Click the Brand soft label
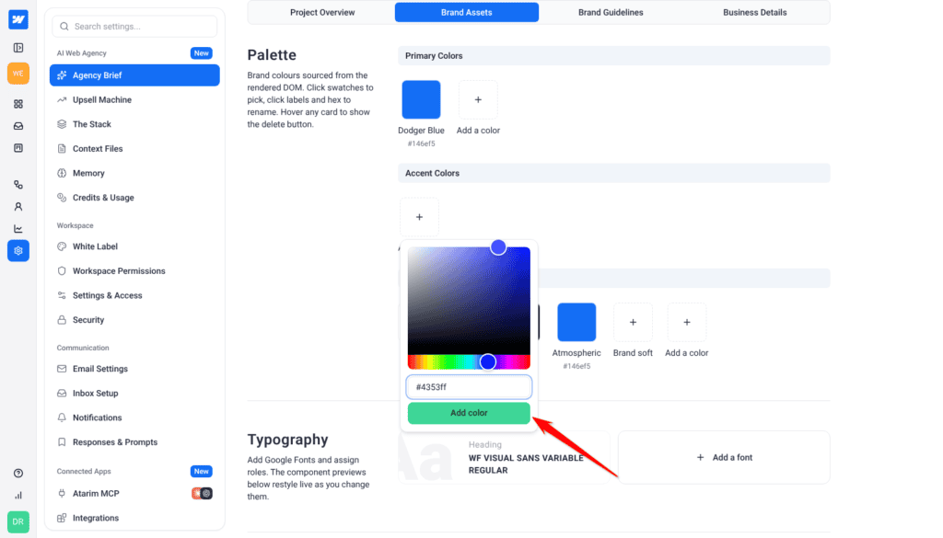The image size is (943, 538). (633, 353)
